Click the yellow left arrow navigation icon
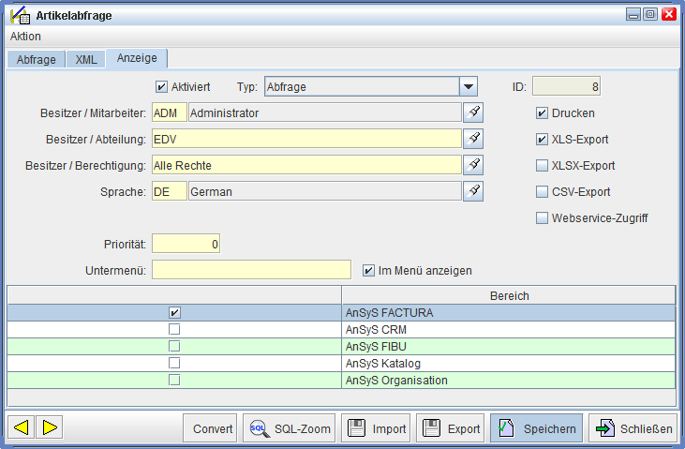This screenshot has height=449, width=685. pyautogui.click(x=22, y=427)
